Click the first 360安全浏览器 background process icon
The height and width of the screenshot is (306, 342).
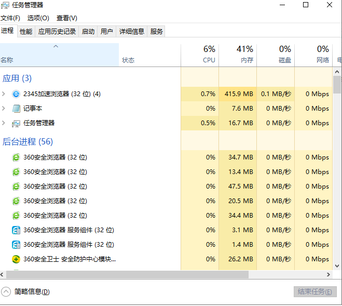[16, 157]
